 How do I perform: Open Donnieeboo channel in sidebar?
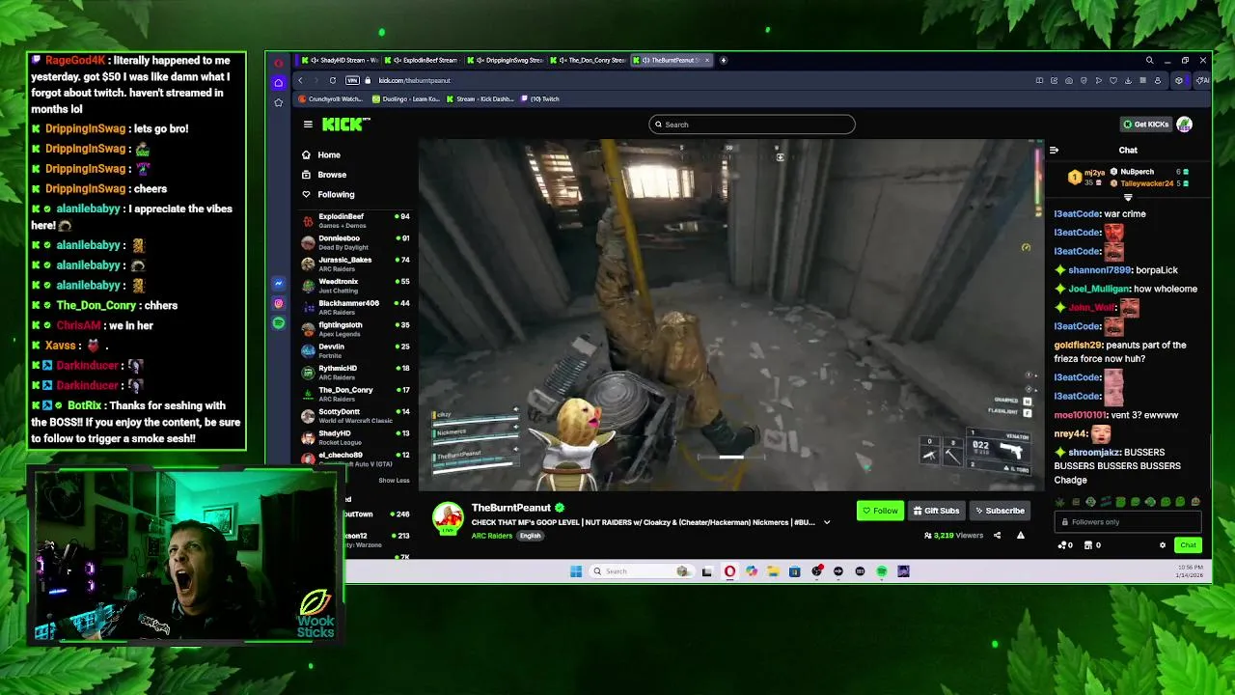[355, 242]
